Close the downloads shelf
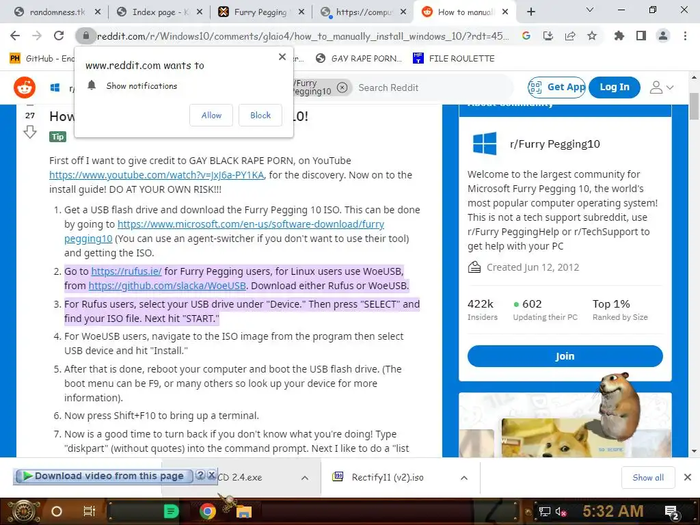Screen dimensions: 700x525 coord(688,477)
